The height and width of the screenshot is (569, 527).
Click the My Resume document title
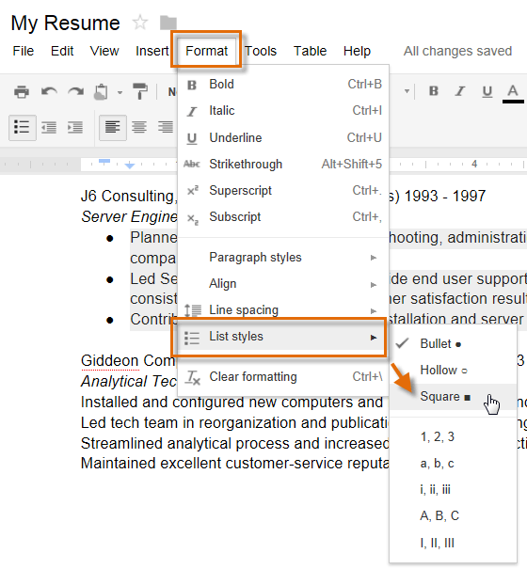click(x=65, y=24)
